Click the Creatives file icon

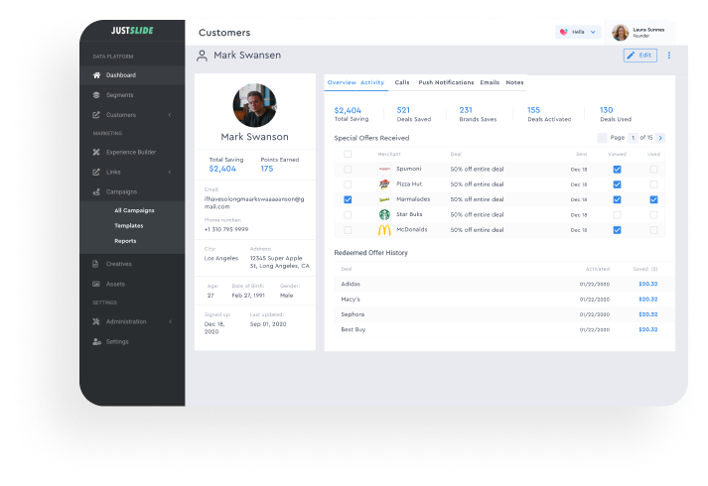(x=96, y=264)
